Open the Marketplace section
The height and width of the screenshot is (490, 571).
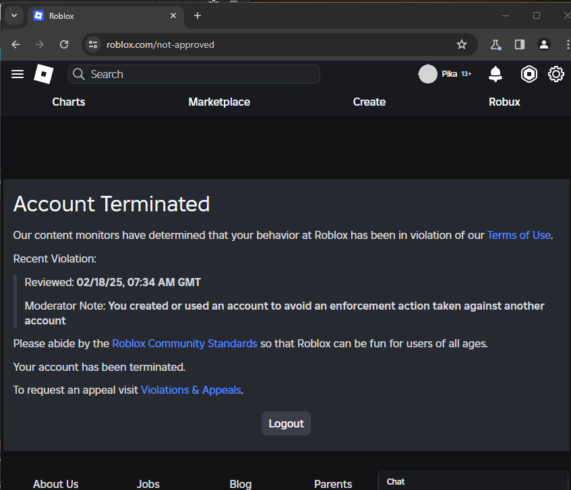point(219,102)
